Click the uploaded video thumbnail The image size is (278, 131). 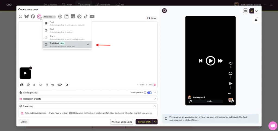pos(25,73)
